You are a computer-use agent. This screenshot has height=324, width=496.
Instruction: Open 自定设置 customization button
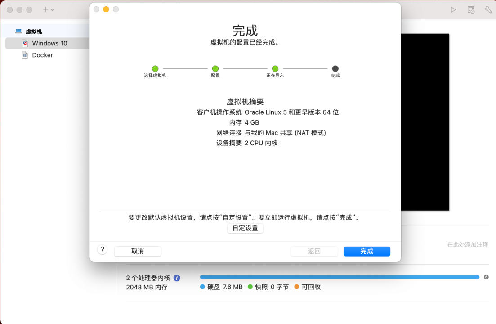[x=245, y=228]
